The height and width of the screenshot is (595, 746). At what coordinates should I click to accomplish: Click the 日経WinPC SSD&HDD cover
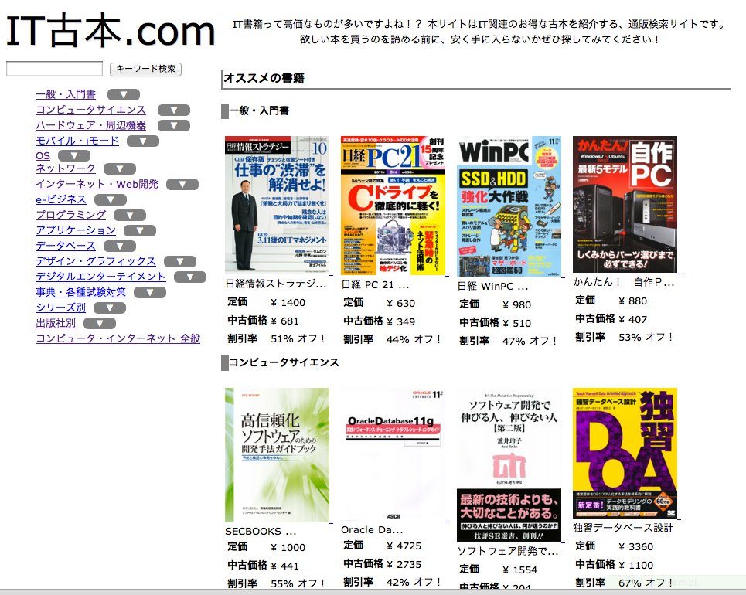pyautogui.click(x=509, y=206)
